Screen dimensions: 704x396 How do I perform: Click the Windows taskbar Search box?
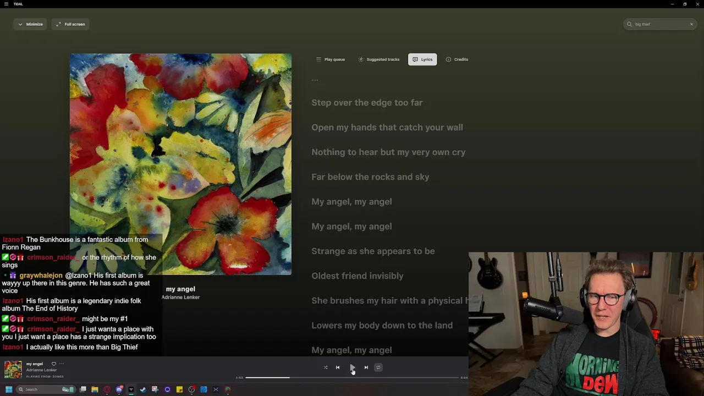46,389
